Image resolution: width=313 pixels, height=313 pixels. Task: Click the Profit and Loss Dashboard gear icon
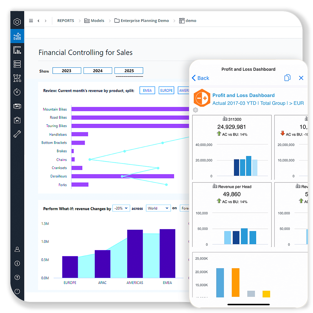click(195, 110)
